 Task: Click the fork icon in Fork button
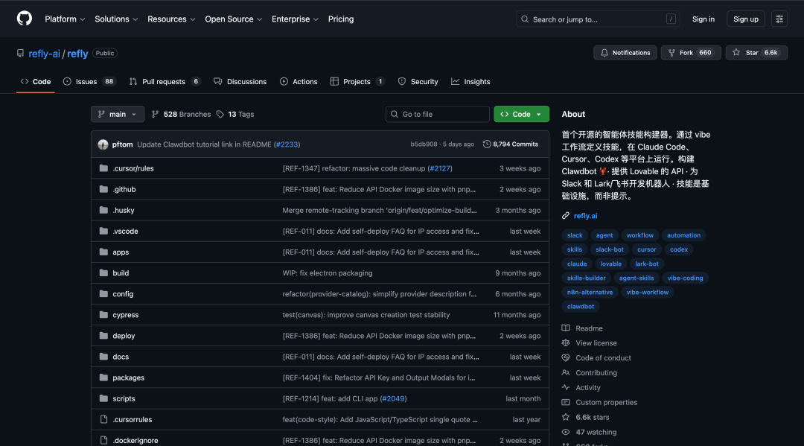671,53
